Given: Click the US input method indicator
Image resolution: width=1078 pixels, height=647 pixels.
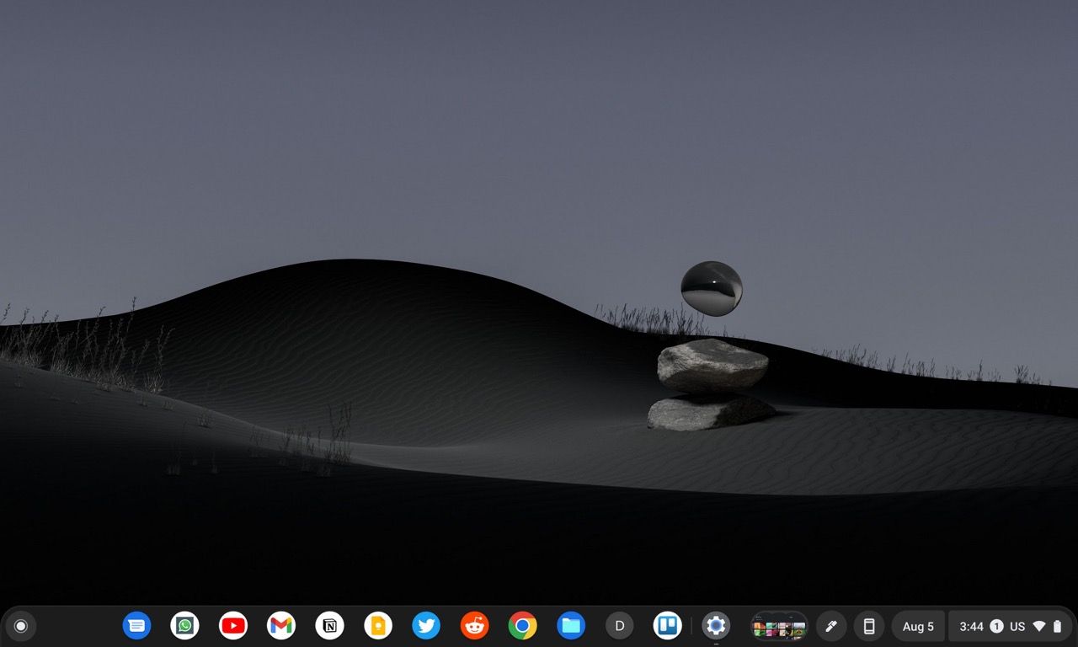Looking at the screenshot, I should point(1017,627).
